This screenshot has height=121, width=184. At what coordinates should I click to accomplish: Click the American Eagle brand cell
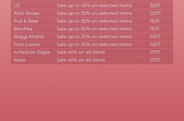(x=32, y=52)
